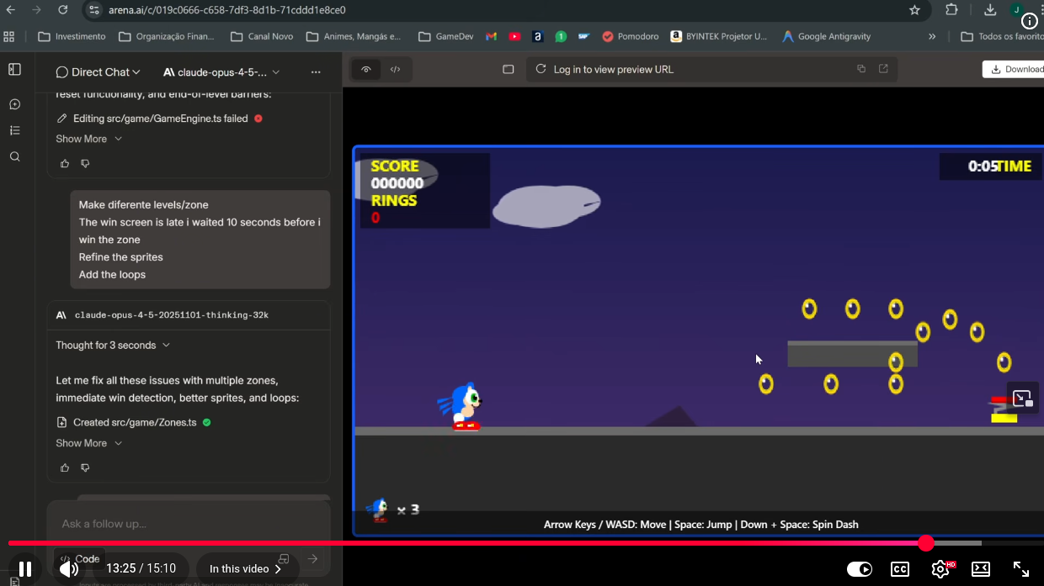The height and width of the screenshot is (586, 1044).
Task: Thumbs down the Zones.ts response
Action: coord(85,467)
